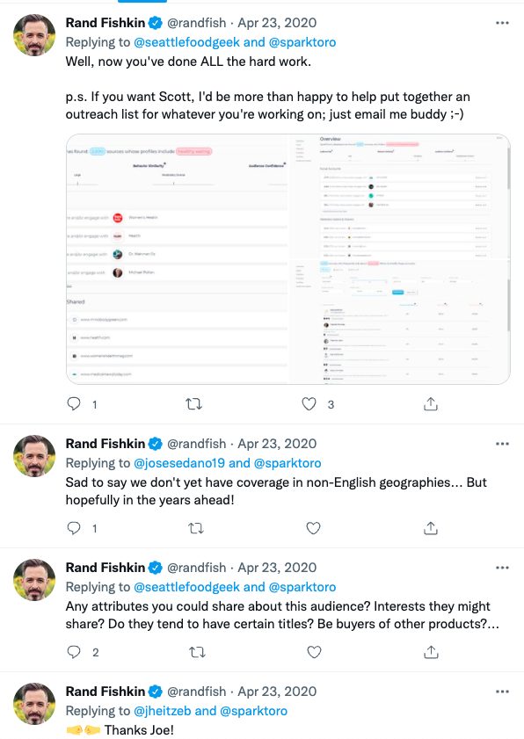524x739 pixels.
Task: Click Rand Fishkin's profile avatar
Action: point(34,35)
